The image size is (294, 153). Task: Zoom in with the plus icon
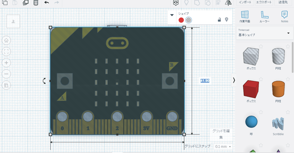pos(7,63)
